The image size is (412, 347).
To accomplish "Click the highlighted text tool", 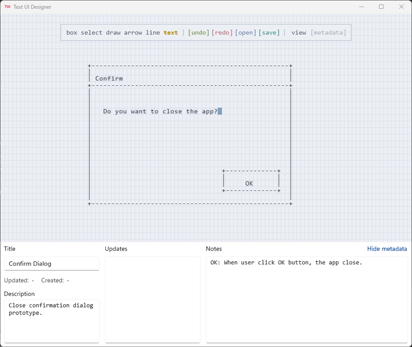I will pos(170,33).
